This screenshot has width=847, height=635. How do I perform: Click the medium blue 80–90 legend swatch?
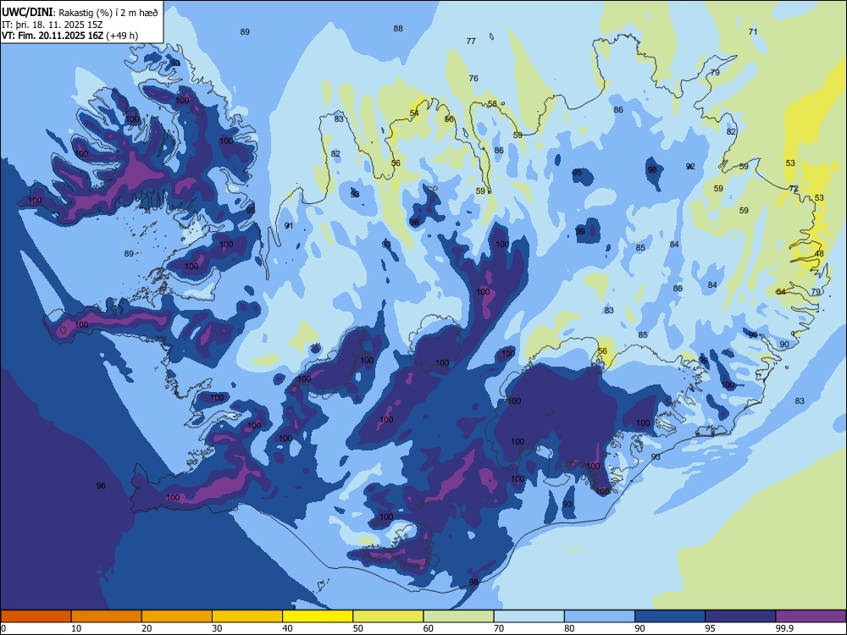point(600,616)
